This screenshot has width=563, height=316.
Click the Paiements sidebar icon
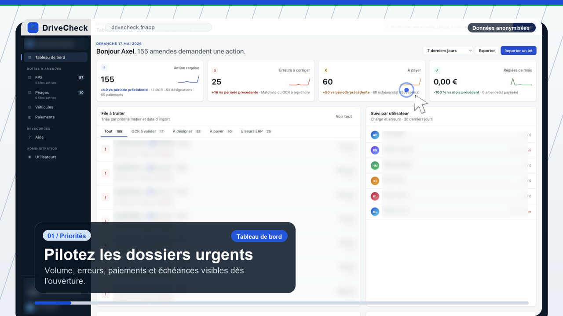29,117
